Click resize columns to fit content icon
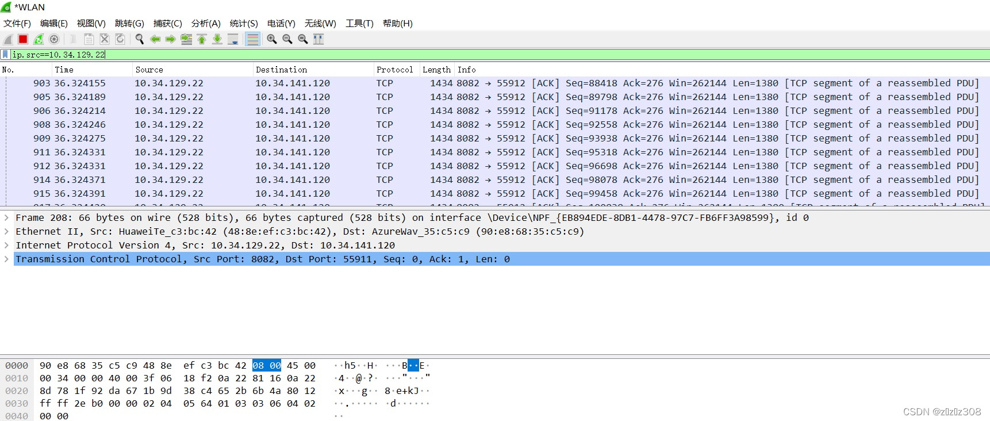Image resolution: width=990 pixels, height=421 pixels. (319, 39)
